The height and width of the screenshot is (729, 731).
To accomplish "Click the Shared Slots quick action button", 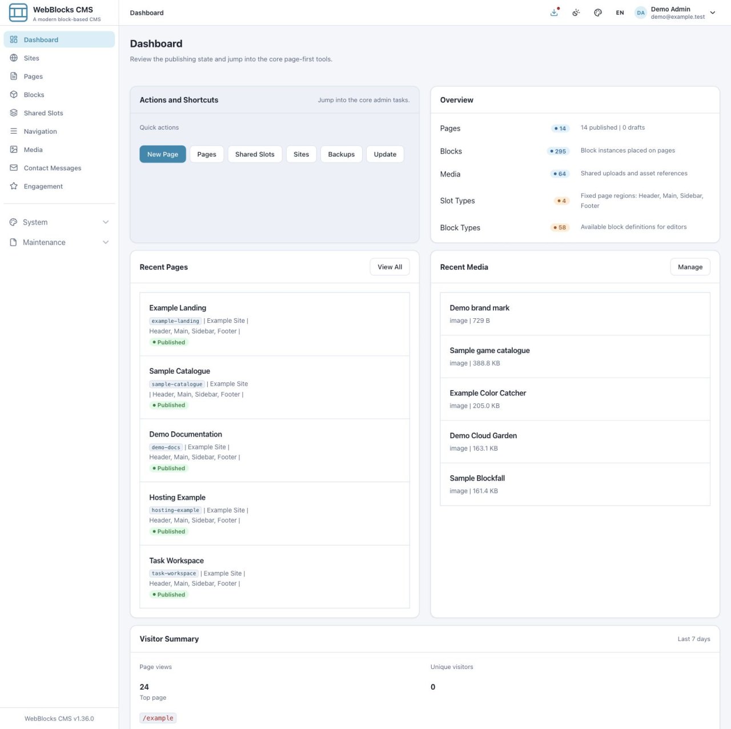I will pos(255,154).
